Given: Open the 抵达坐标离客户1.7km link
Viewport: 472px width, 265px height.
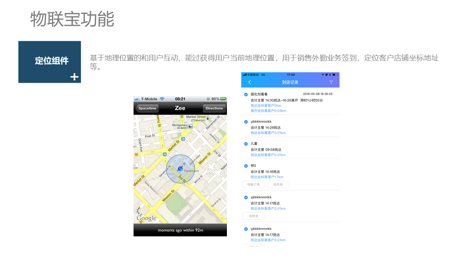Looking at the screenshot, I should 267,177.
